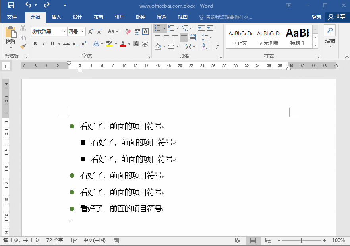Save the document with the Save icon
Screen dimensions: 350x246
click(x=11, y=5)
